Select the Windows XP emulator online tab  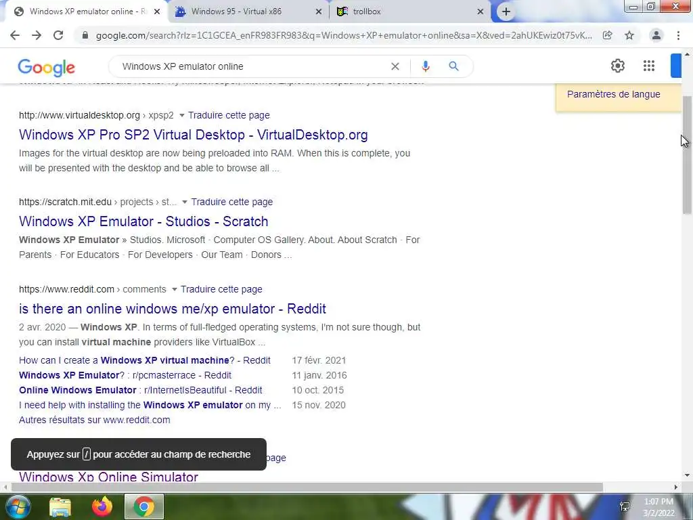pyautogui.click(x=86, y=12)
